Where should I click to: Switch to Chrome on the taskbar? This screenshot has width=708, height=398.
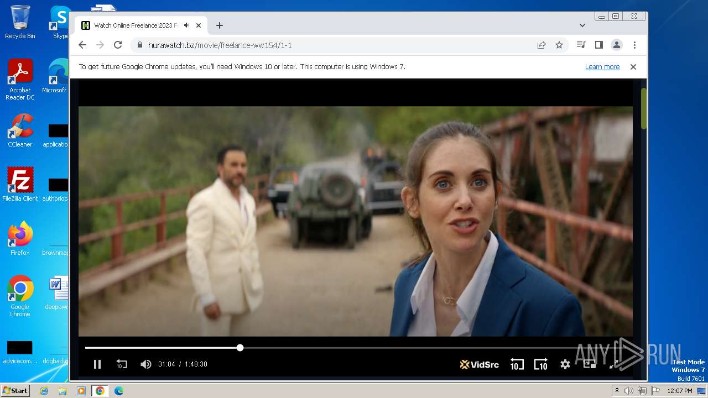pos(100,391)
